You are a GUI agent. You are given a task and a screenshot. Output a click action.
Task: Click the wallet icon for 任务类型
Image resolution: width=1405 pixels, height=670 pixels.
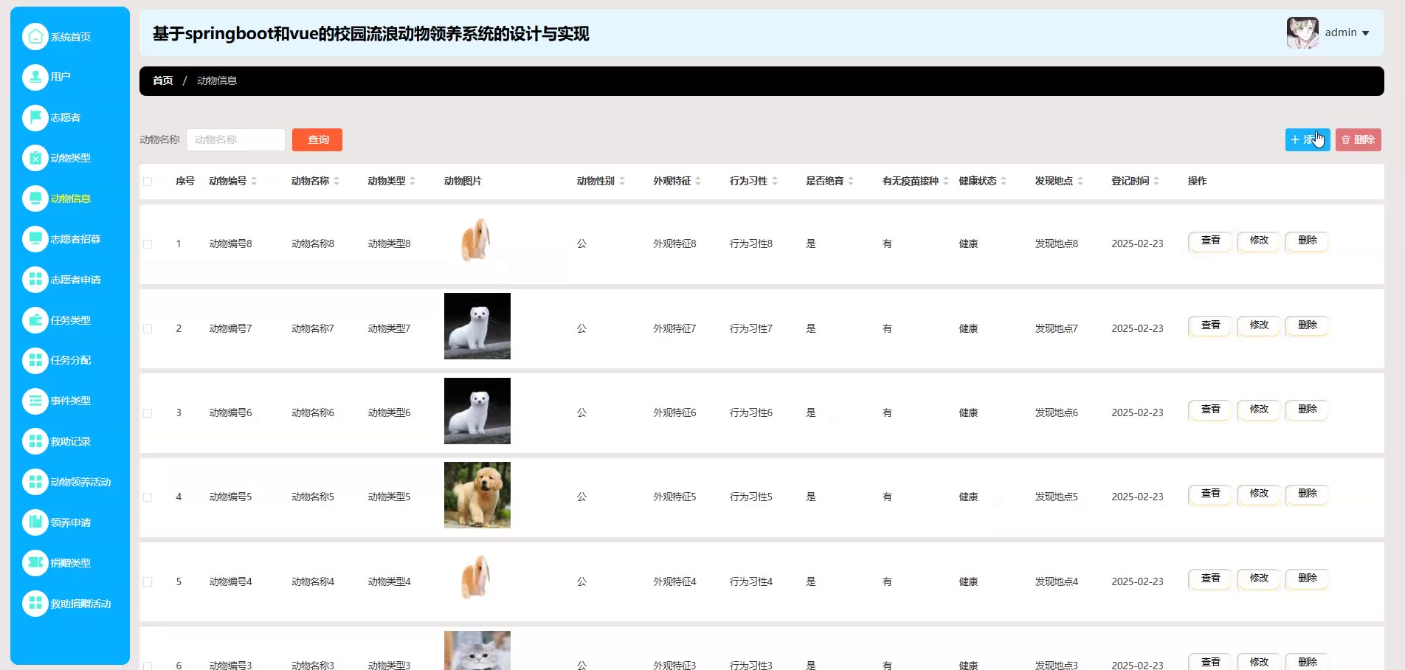[x=35, y=320]
